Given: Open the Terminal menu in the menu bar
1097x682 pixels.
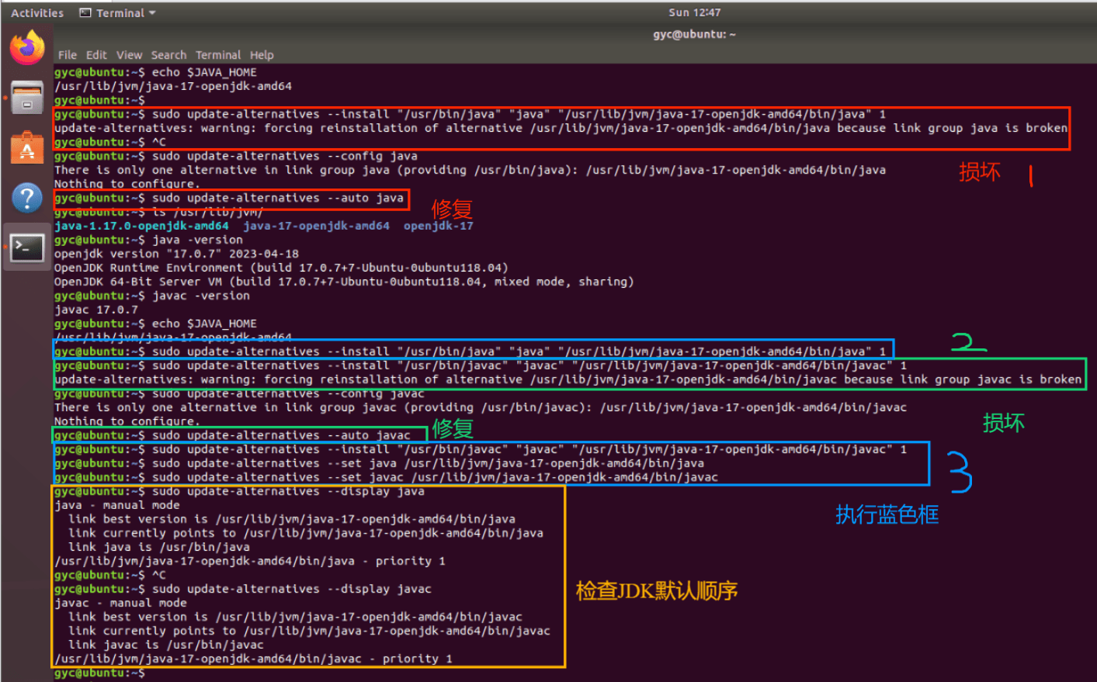Looking at the screenshot, I should click(217, 54).
